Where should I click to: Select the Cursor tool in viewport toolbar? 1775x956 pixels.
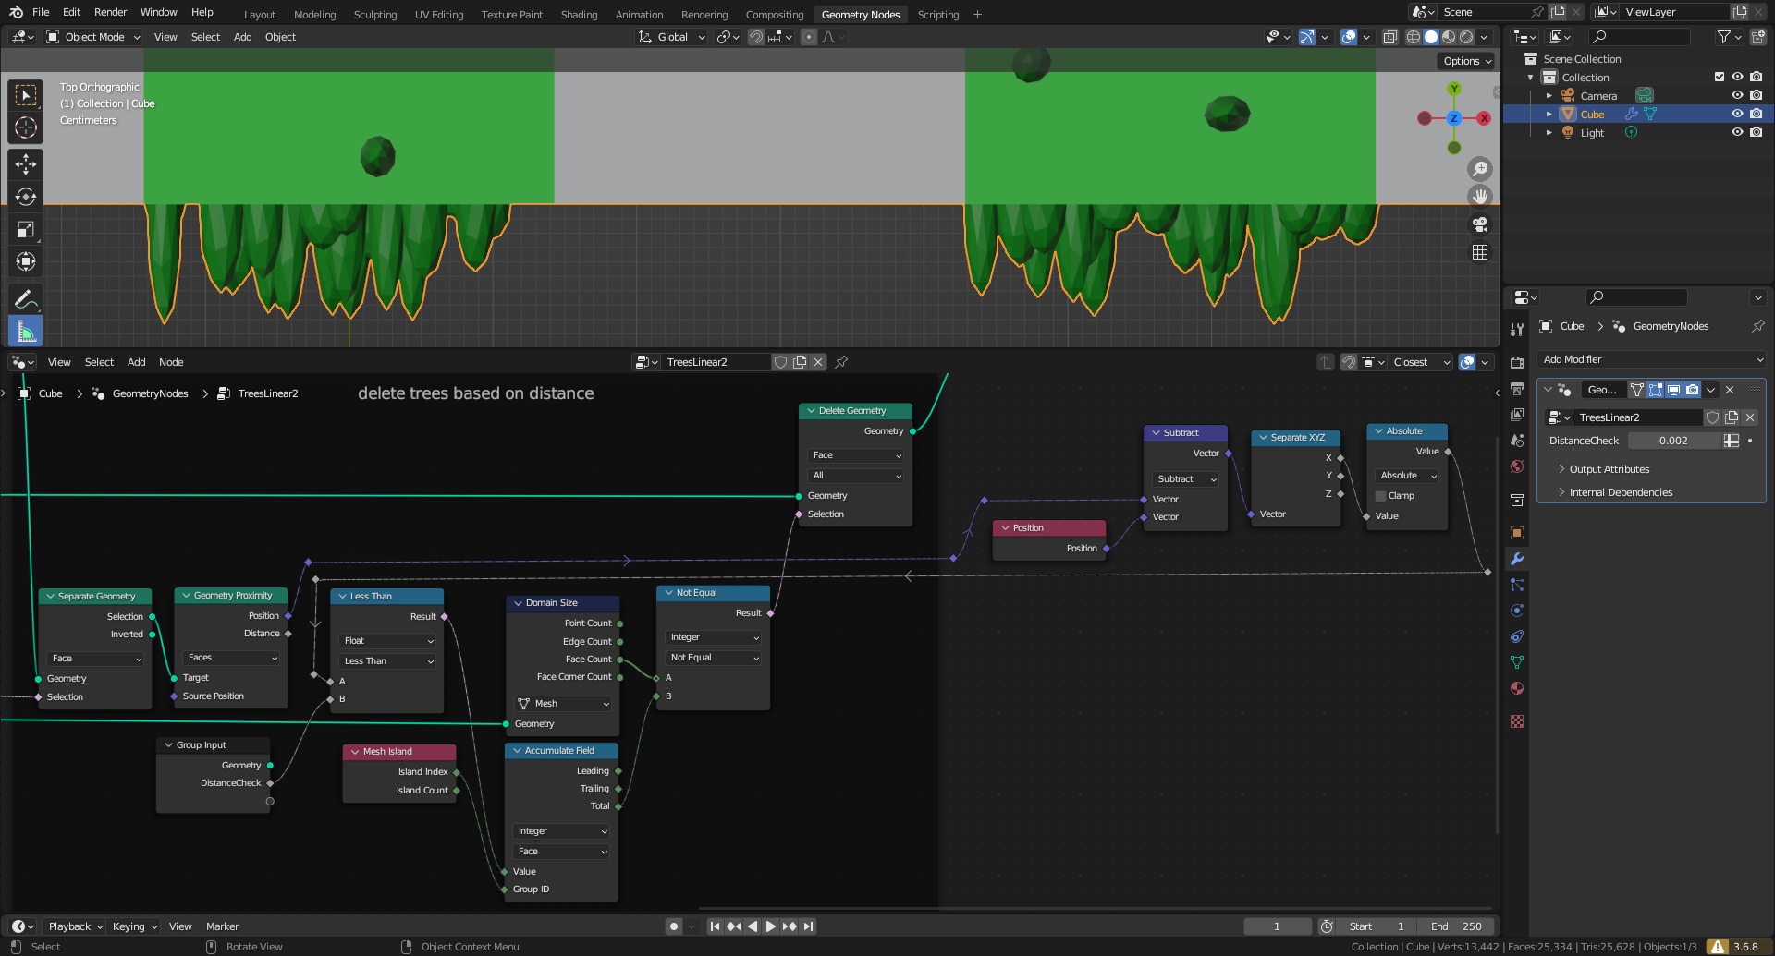pyautogui.click(x=26, y=127)
